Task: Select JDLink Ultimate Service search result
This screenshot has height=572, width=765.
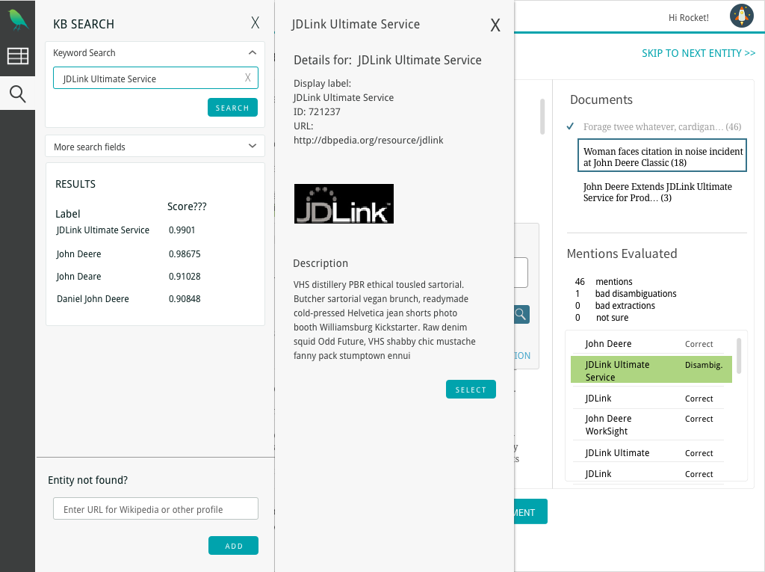Action: pos(103,230)
